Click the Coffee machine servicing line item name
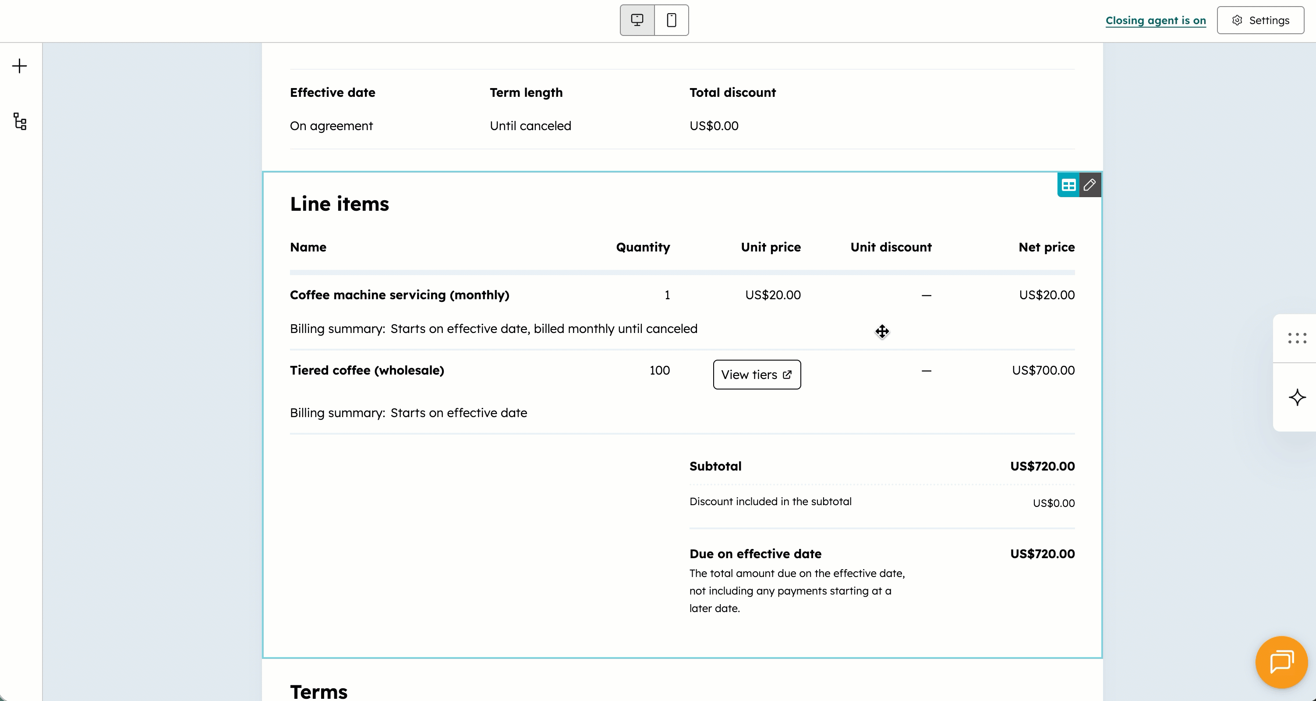The image size is (1316, 701). tap(399, 295)
